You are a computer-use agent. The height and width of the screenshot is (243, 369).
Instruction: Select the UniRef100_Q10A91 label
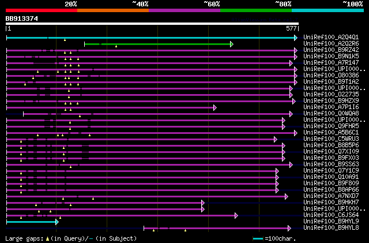331,177
